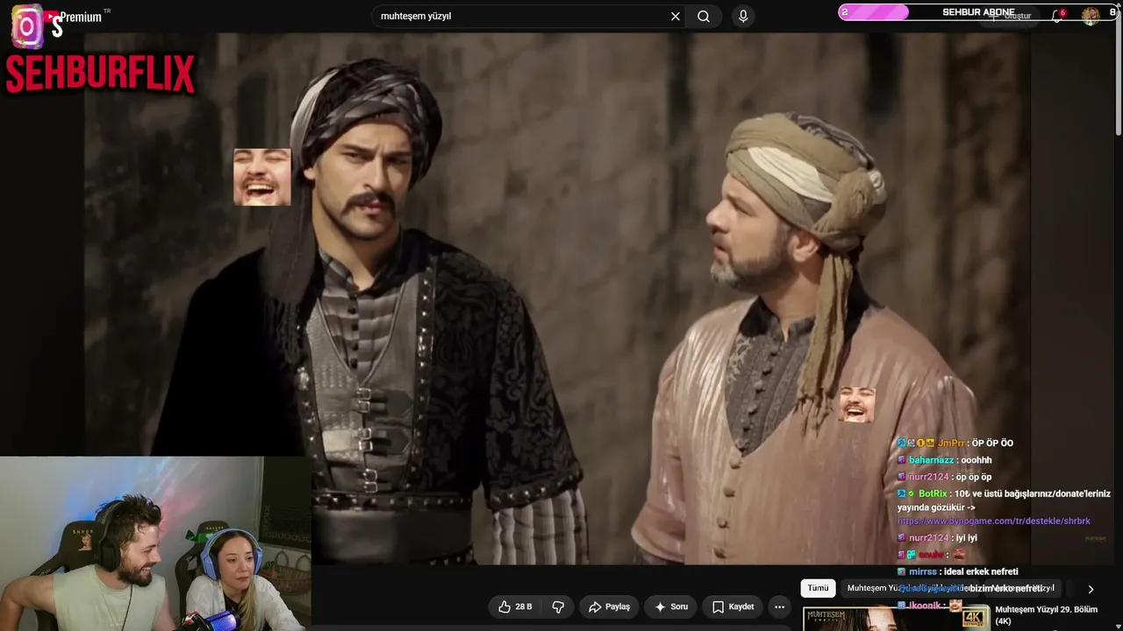The image size is (1123, 631).
Task: Click the chat message 'ideal erkek nefreti'
Action: click(981, 571)
